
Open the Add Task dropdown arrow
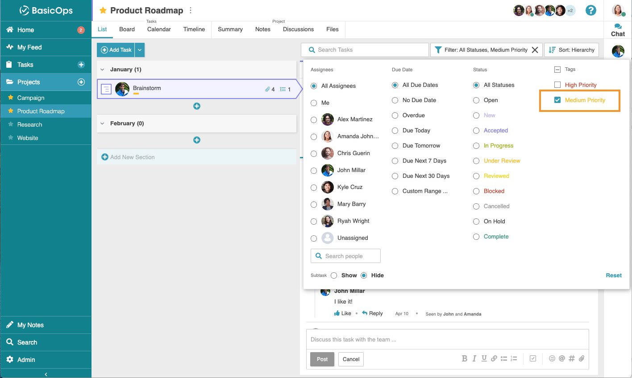tap(140, 50)
